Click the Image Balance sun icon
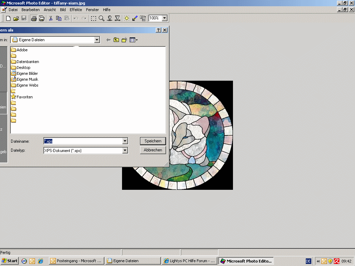Viewport: 355px width, 266px height. click(x=127, y=18)
